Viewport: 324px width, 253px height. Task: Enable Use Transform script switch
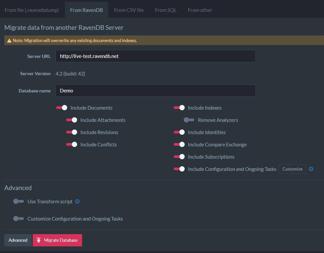(x=19, y=201)
